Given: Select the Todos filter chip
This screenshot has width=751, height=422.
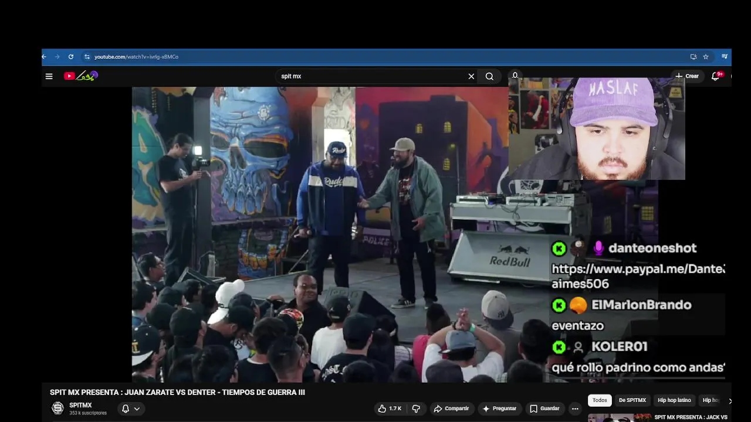Looking at the screenshot, I should 600,400.
